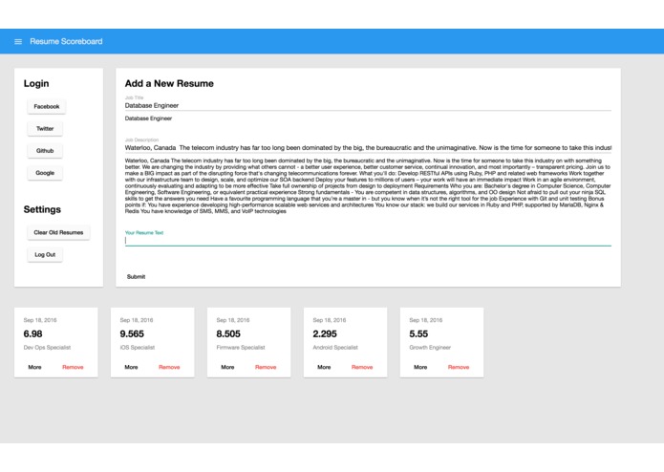Select the 6.98 score value

pos(33,334)
